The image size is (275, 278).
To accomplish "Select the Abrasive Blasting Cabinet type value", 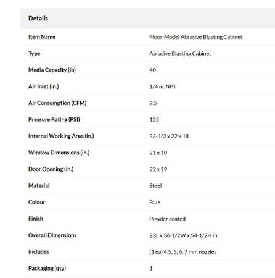I will pyautogui.click(x=180, y=54).
